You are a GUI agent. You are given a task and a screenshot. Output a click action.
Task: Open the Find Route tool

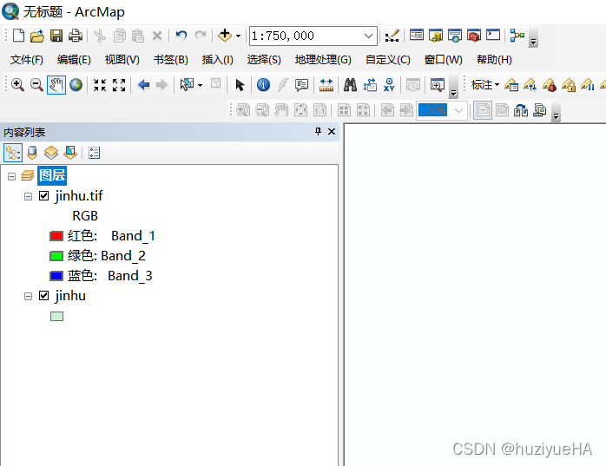tap(370, 85)
